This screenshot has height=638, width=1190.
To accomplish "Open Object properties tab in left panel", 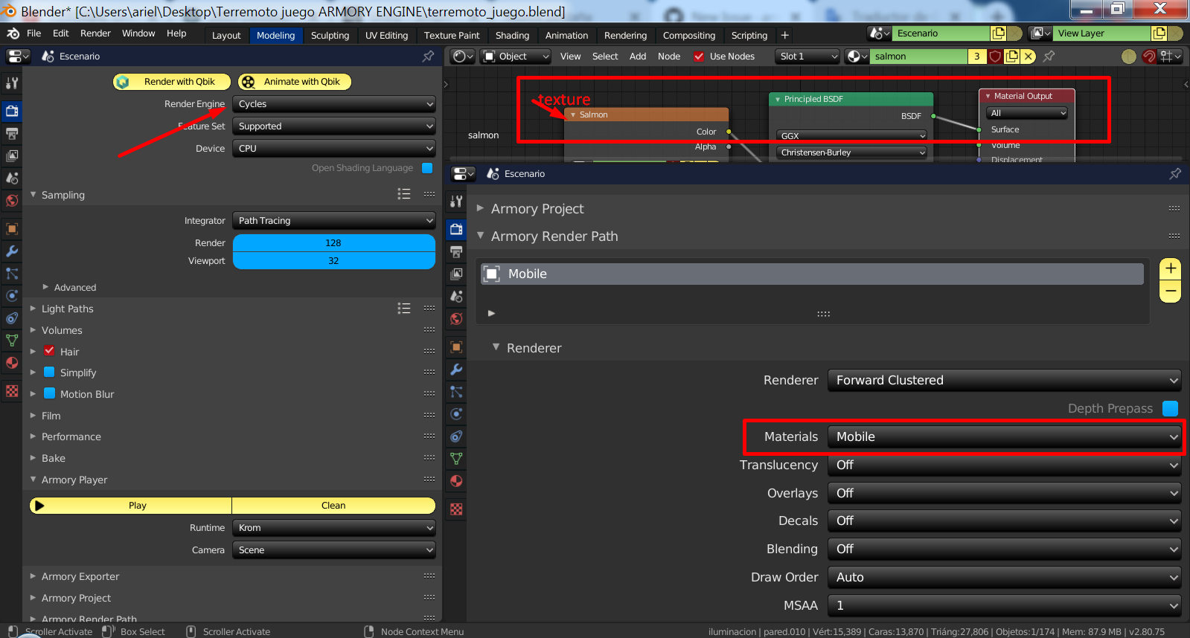I will point(12,228).
